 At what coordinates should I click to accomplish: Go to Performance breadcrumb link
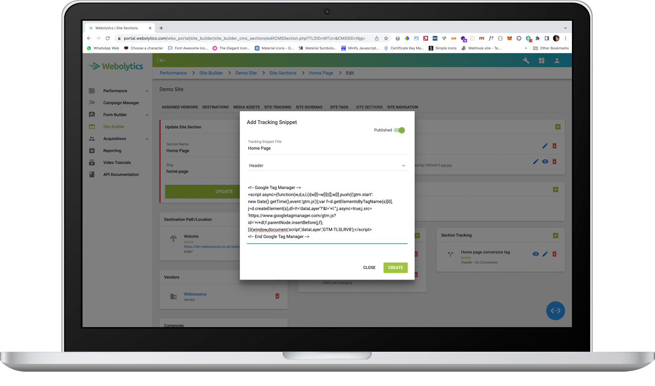pos(173,73)
